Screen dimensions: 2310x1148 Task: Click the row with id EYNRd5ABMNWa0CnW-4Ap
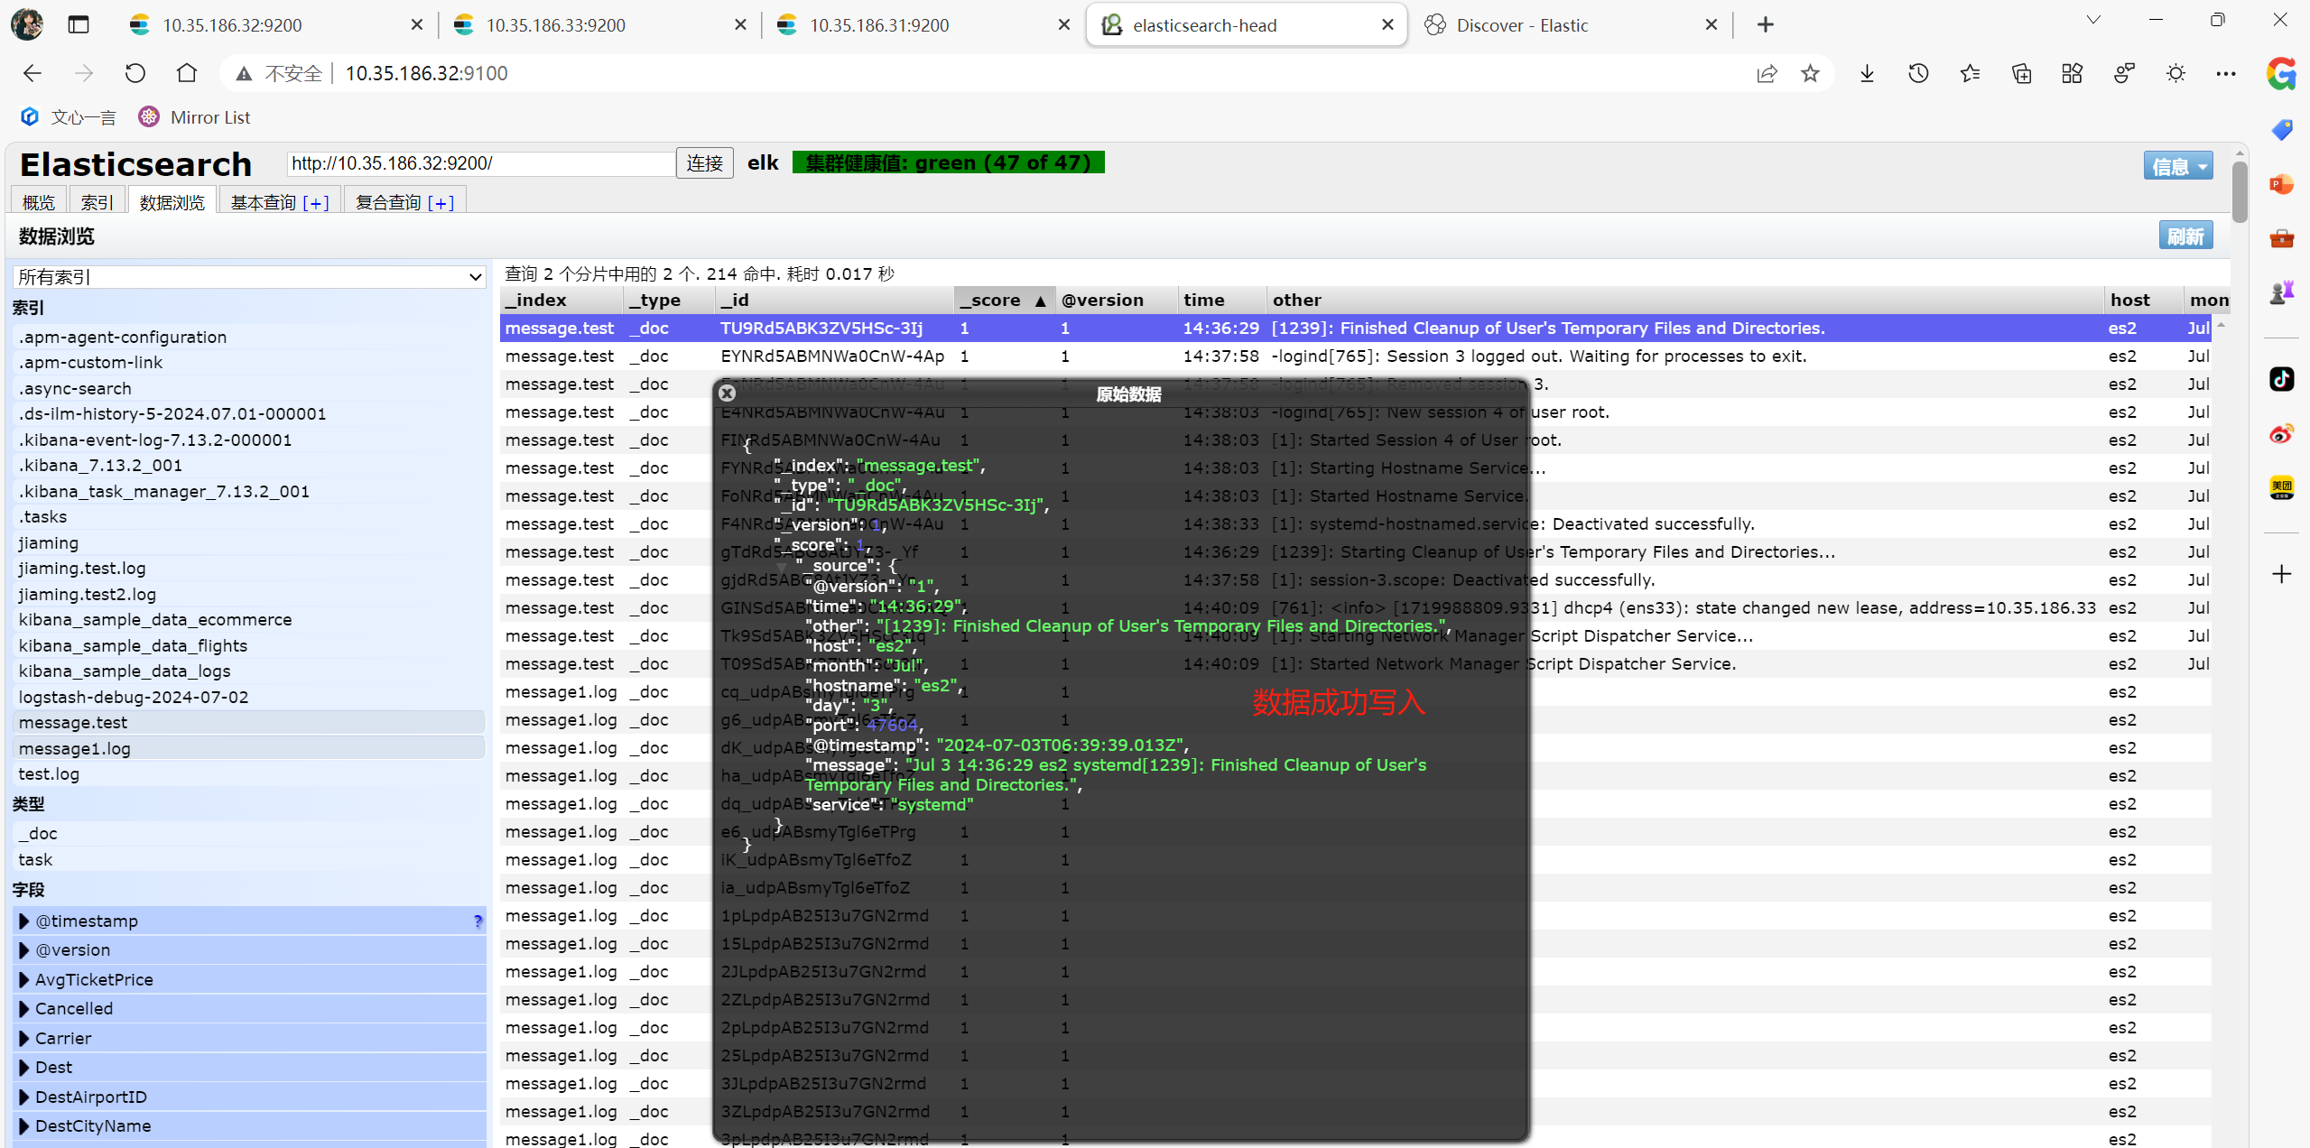(1356, 356)
